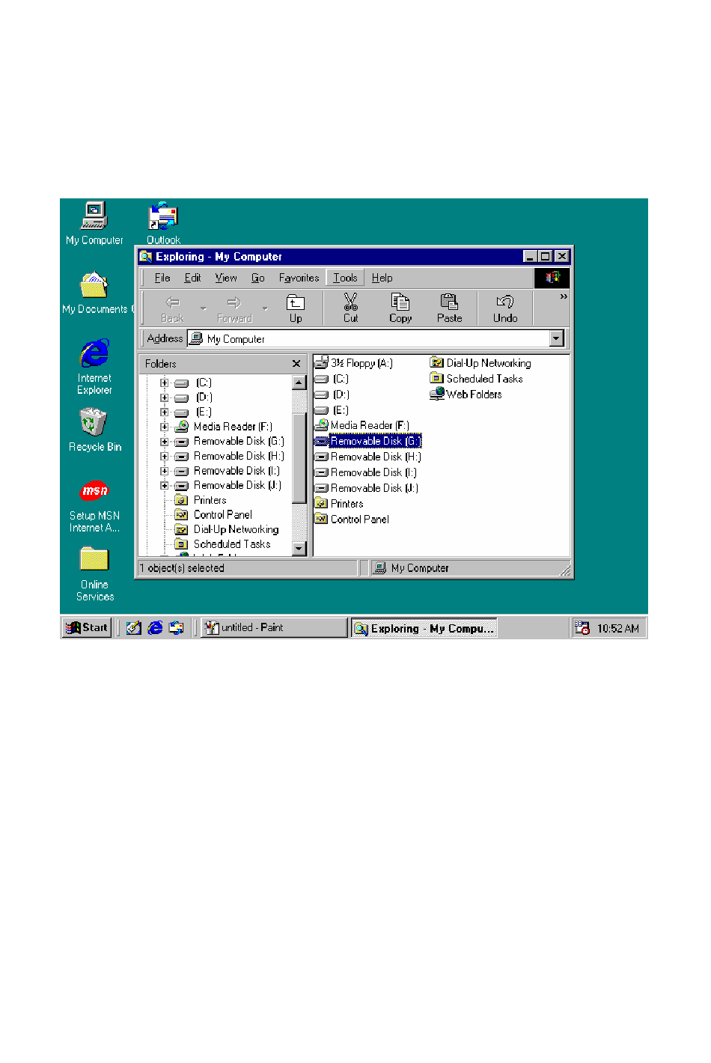This screenshot has width=711, height=1063.
Task: Select Dial-Up Networking in right pane
Action: click(480, 363)
